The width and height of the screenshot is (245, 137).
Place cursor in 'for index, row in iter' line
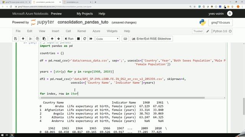click(x=59, y=94)
